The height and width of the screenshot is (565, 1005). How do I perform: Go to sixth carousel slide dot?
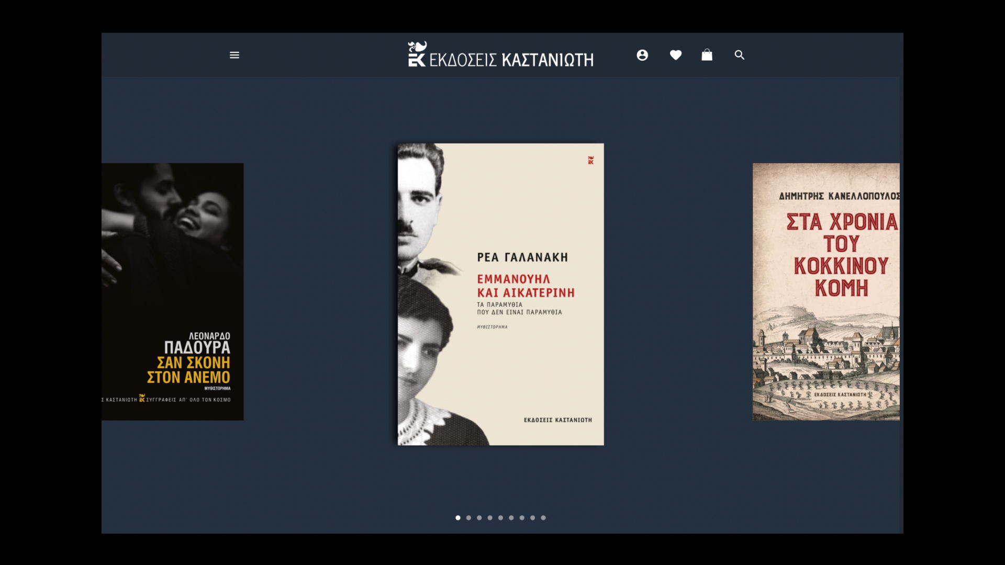511,518
